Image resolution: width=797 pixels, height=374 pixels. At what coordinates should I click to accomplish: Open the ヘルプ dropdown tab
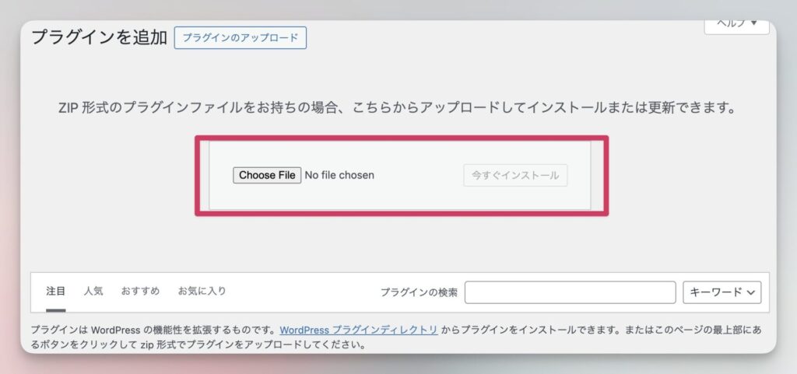pyautogui.click(x=736, y=27)
